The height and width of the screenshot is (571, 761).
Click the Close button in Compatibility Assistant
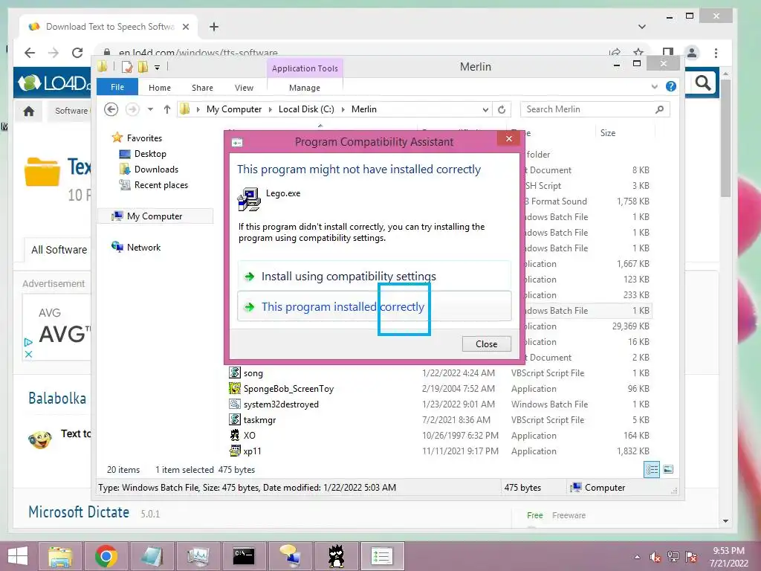(486, 343)
